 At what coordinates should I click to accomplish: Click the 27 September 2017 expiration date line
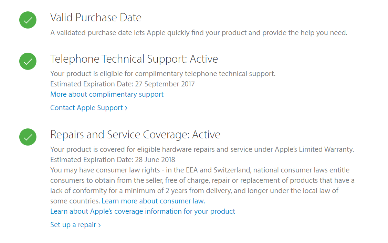122,84
